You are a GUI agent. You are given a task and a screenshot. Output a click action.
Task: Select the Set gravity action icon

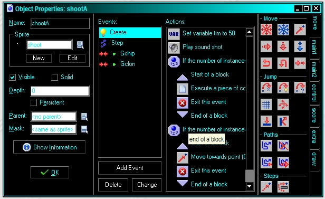click(300, 46)
